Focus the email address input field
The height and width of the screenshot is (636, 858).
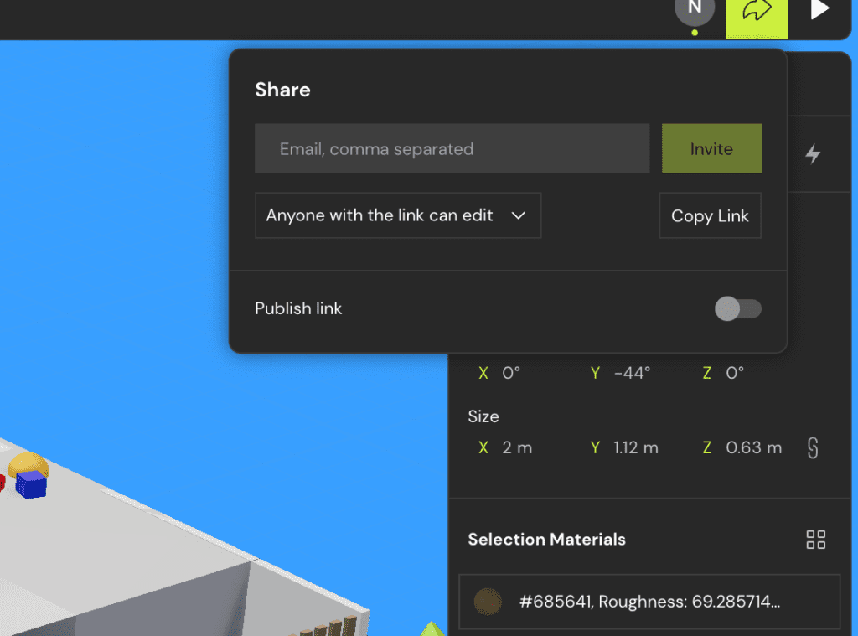[x=452, y=149]
